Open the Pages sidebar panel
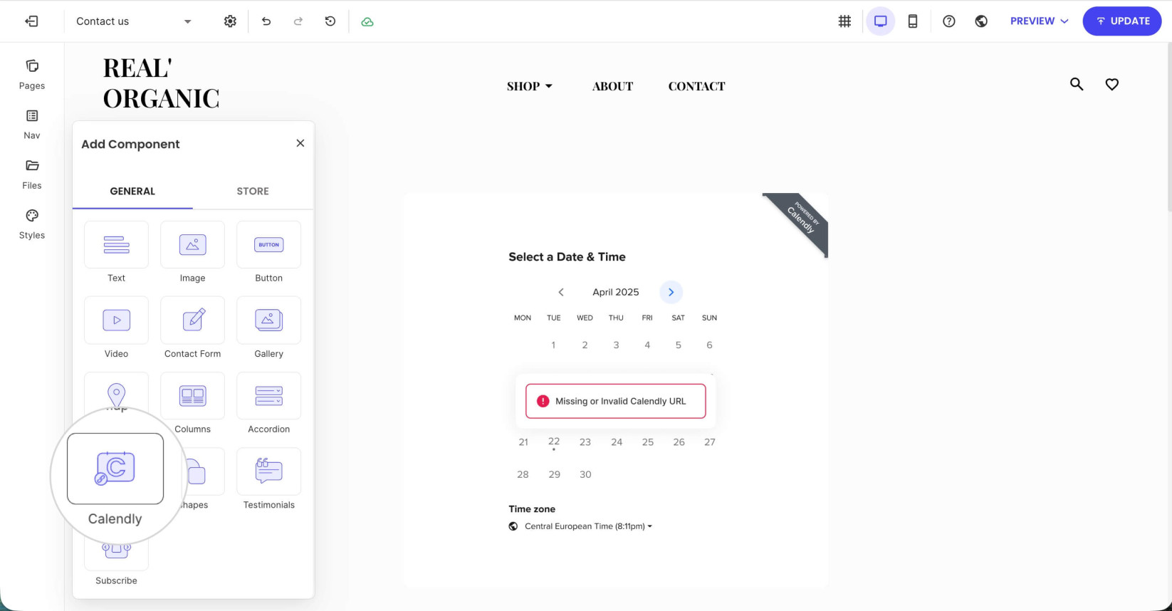Viewport: 1172px width, 611px height. pyautogui.click(x=32, y=75)
